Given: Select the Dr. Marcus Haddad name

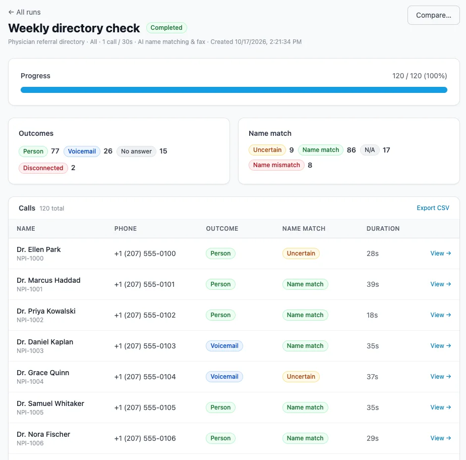Looking at the screenshot, I should pos(48,280).
